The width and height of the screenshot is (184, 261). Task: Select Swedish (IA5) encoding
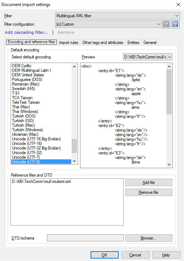pyautogui.click(x=41, y=89)
